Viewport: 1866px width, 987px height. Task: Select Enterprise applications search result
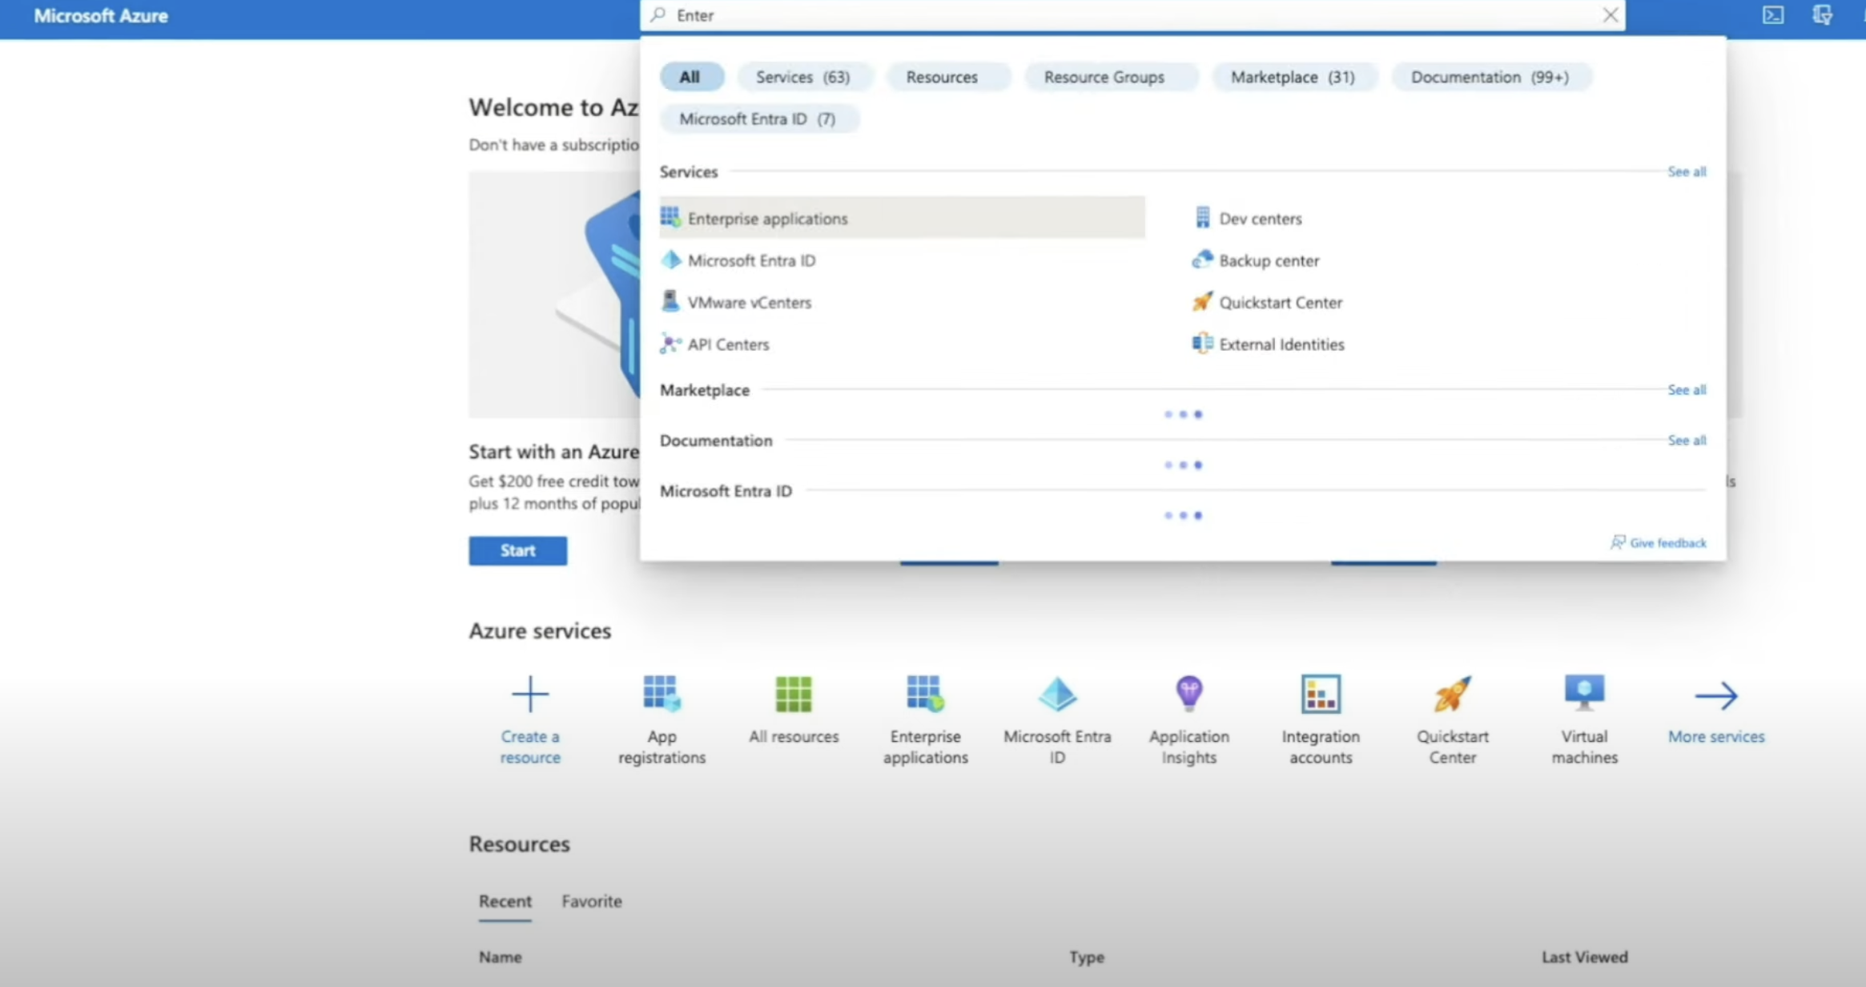click(x=766, y=219)
